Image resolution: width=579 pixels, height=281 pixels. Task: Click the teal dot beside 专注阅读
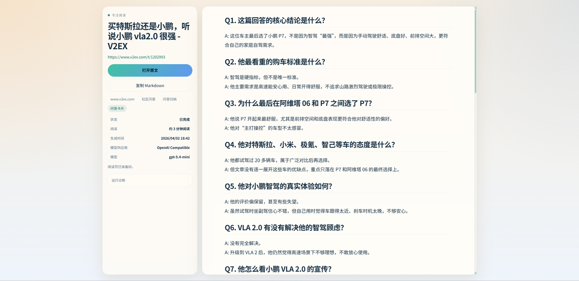(109, 15)
